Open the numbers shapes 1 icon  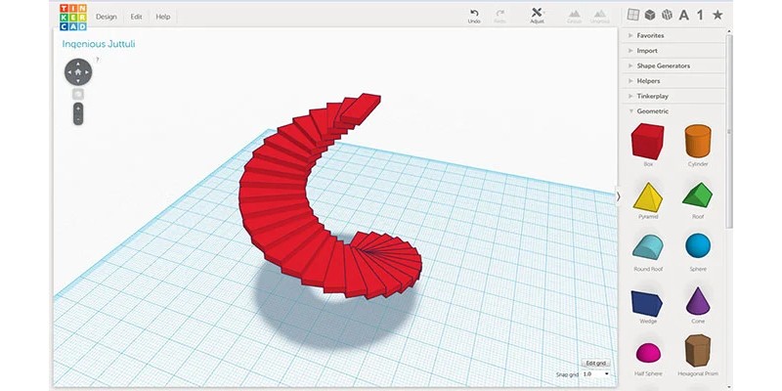point(700,15)
